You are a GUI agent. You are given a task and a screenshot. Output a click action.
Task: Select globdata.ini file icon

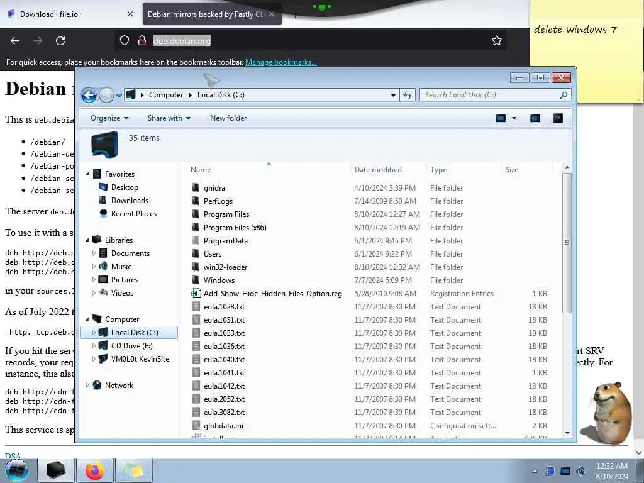pos(196,426)
